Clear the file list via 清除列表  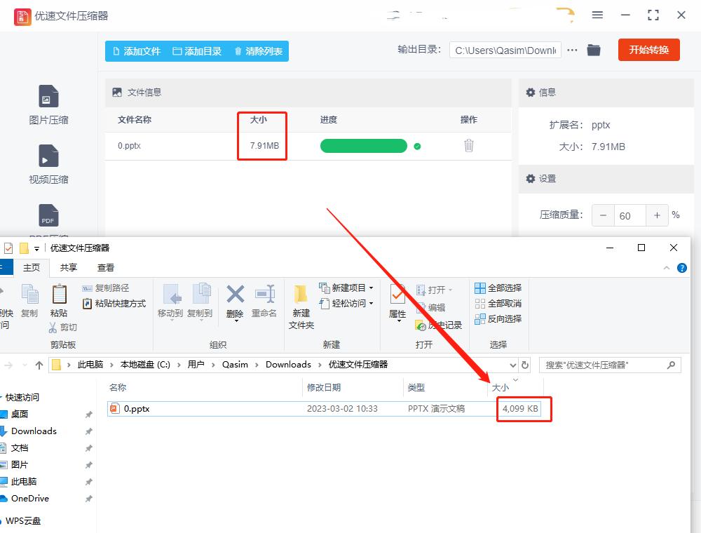259,50
